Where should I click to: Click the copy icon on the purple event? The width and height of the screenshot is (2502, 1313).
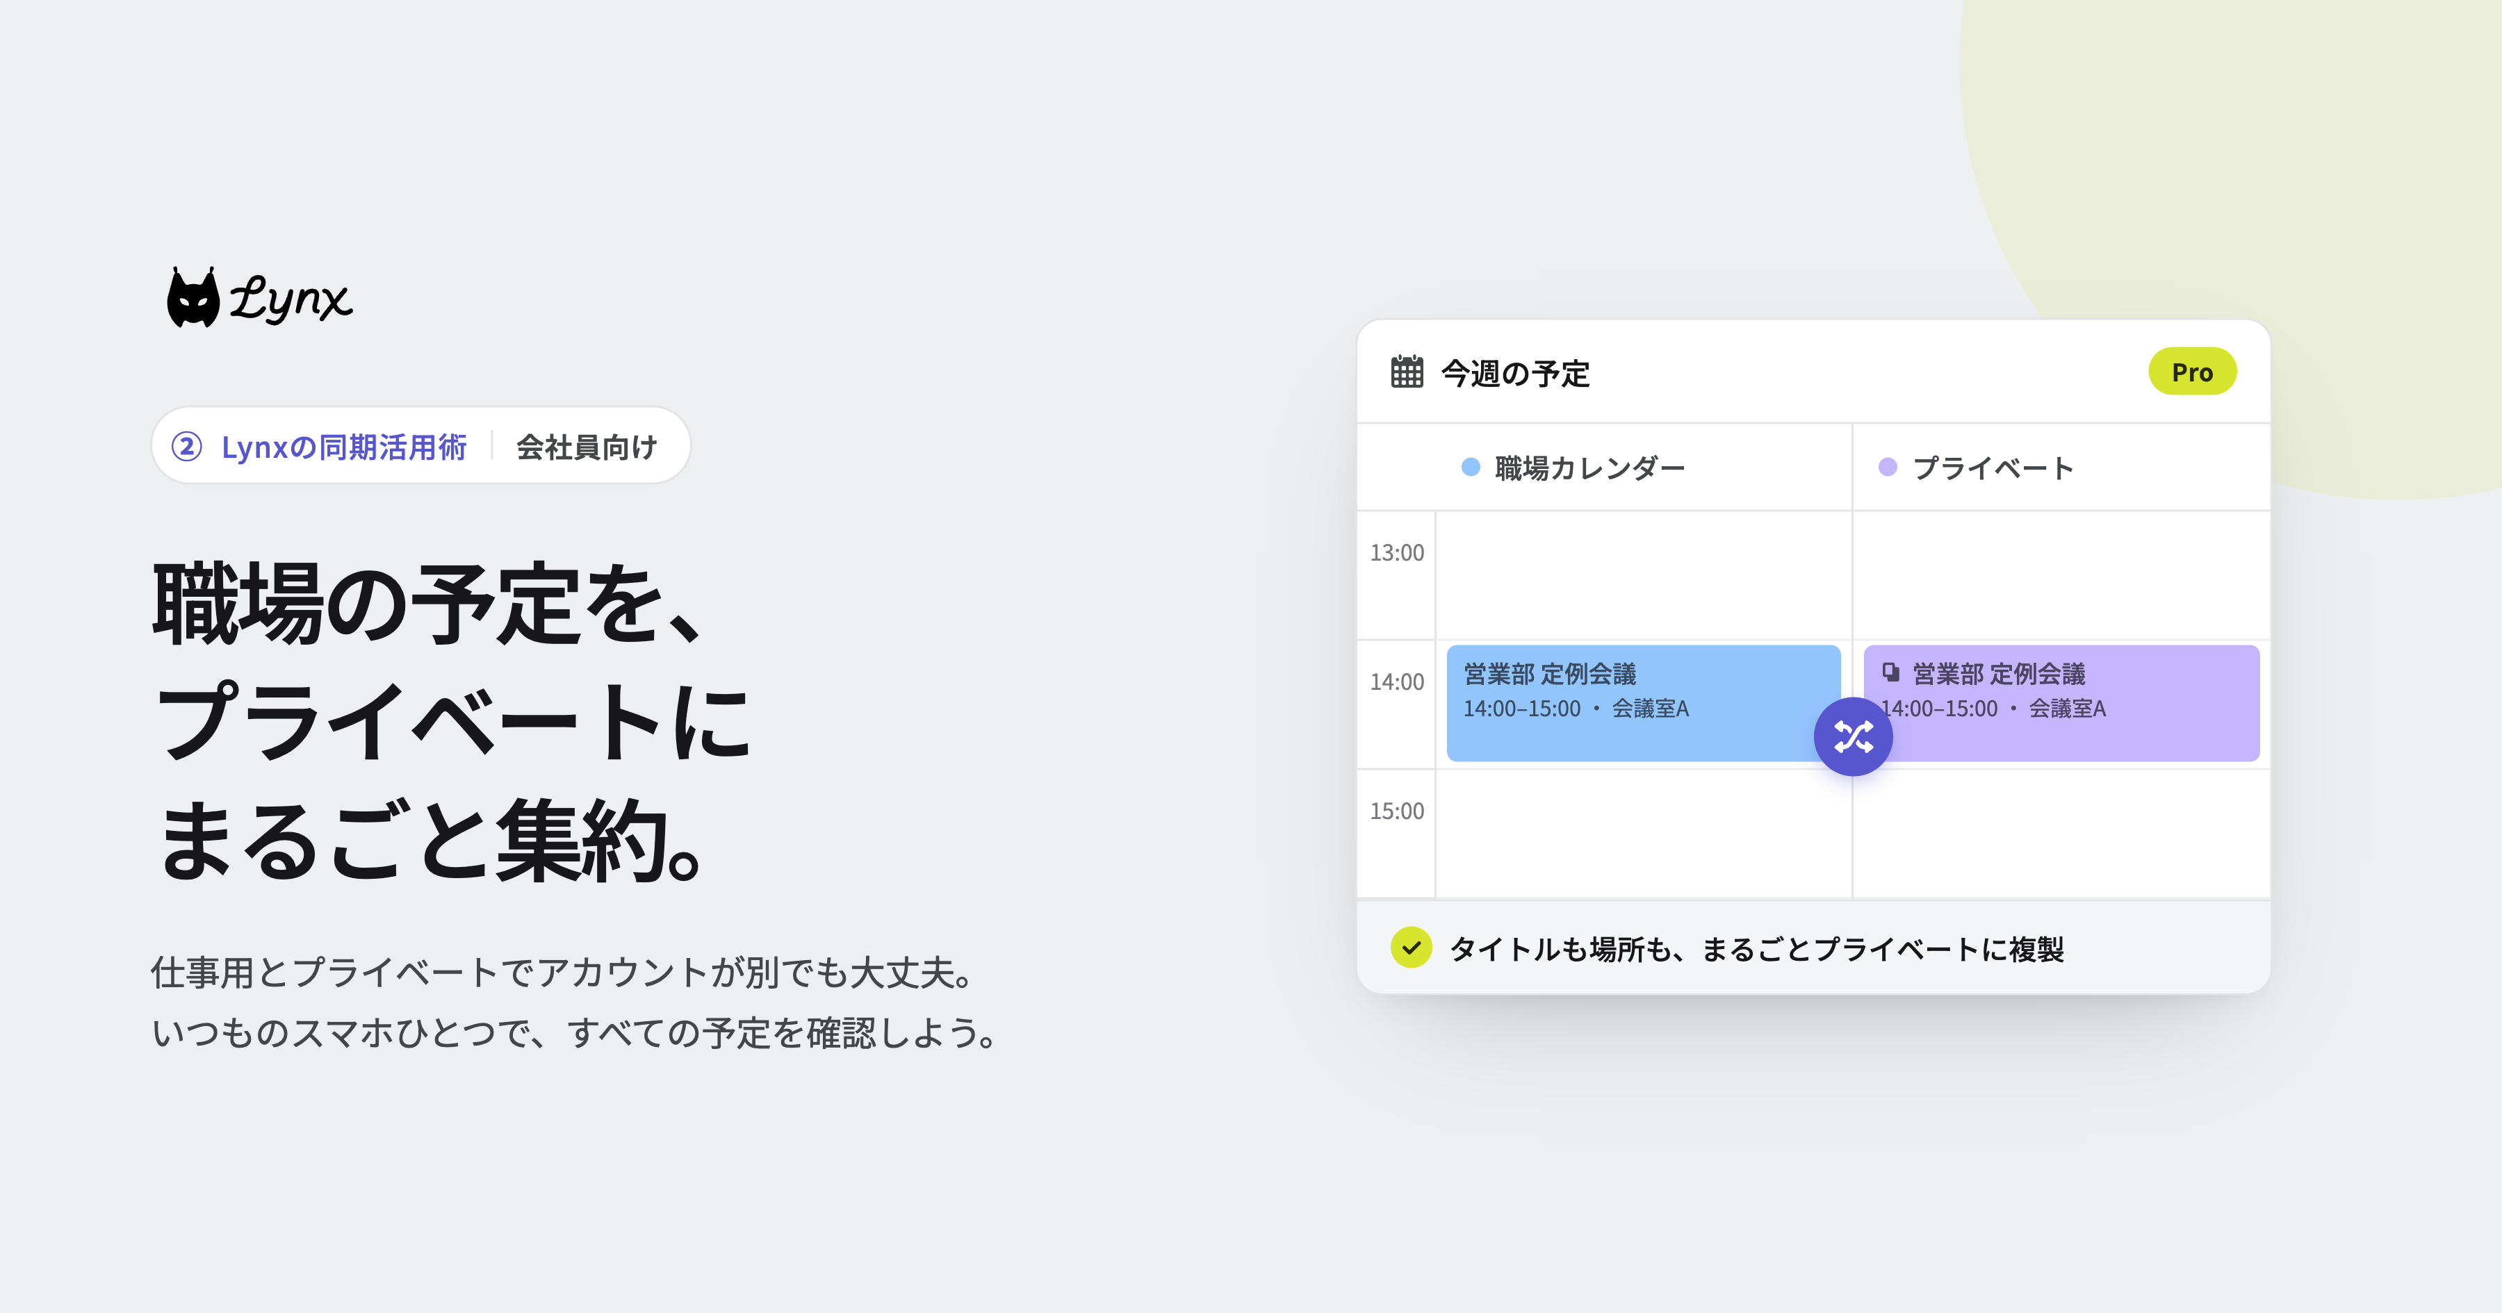(x=1890, y=672)
